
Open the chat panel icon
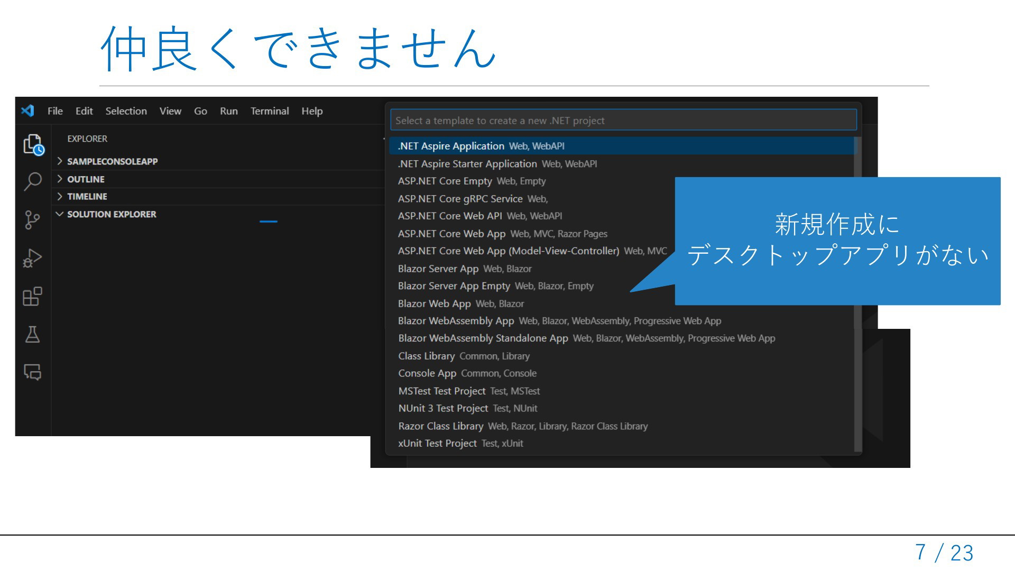coord(33,372)
